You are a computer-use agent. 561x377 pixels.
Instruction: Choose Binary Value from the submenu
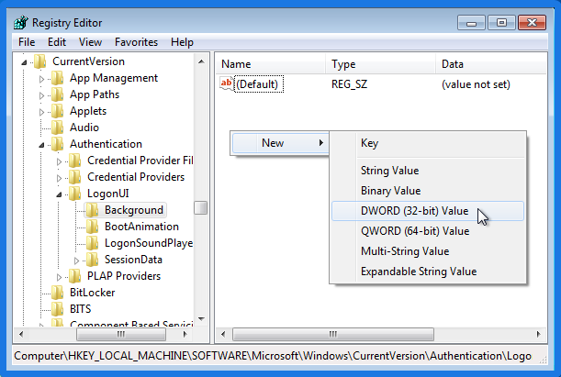[x=428, y=191]
